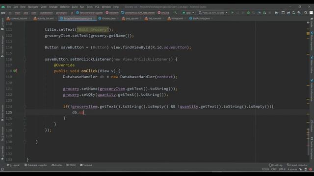Switch to ListActivity.java tab
The width and height of the screenshot is (314, 176).
[201, 19]
